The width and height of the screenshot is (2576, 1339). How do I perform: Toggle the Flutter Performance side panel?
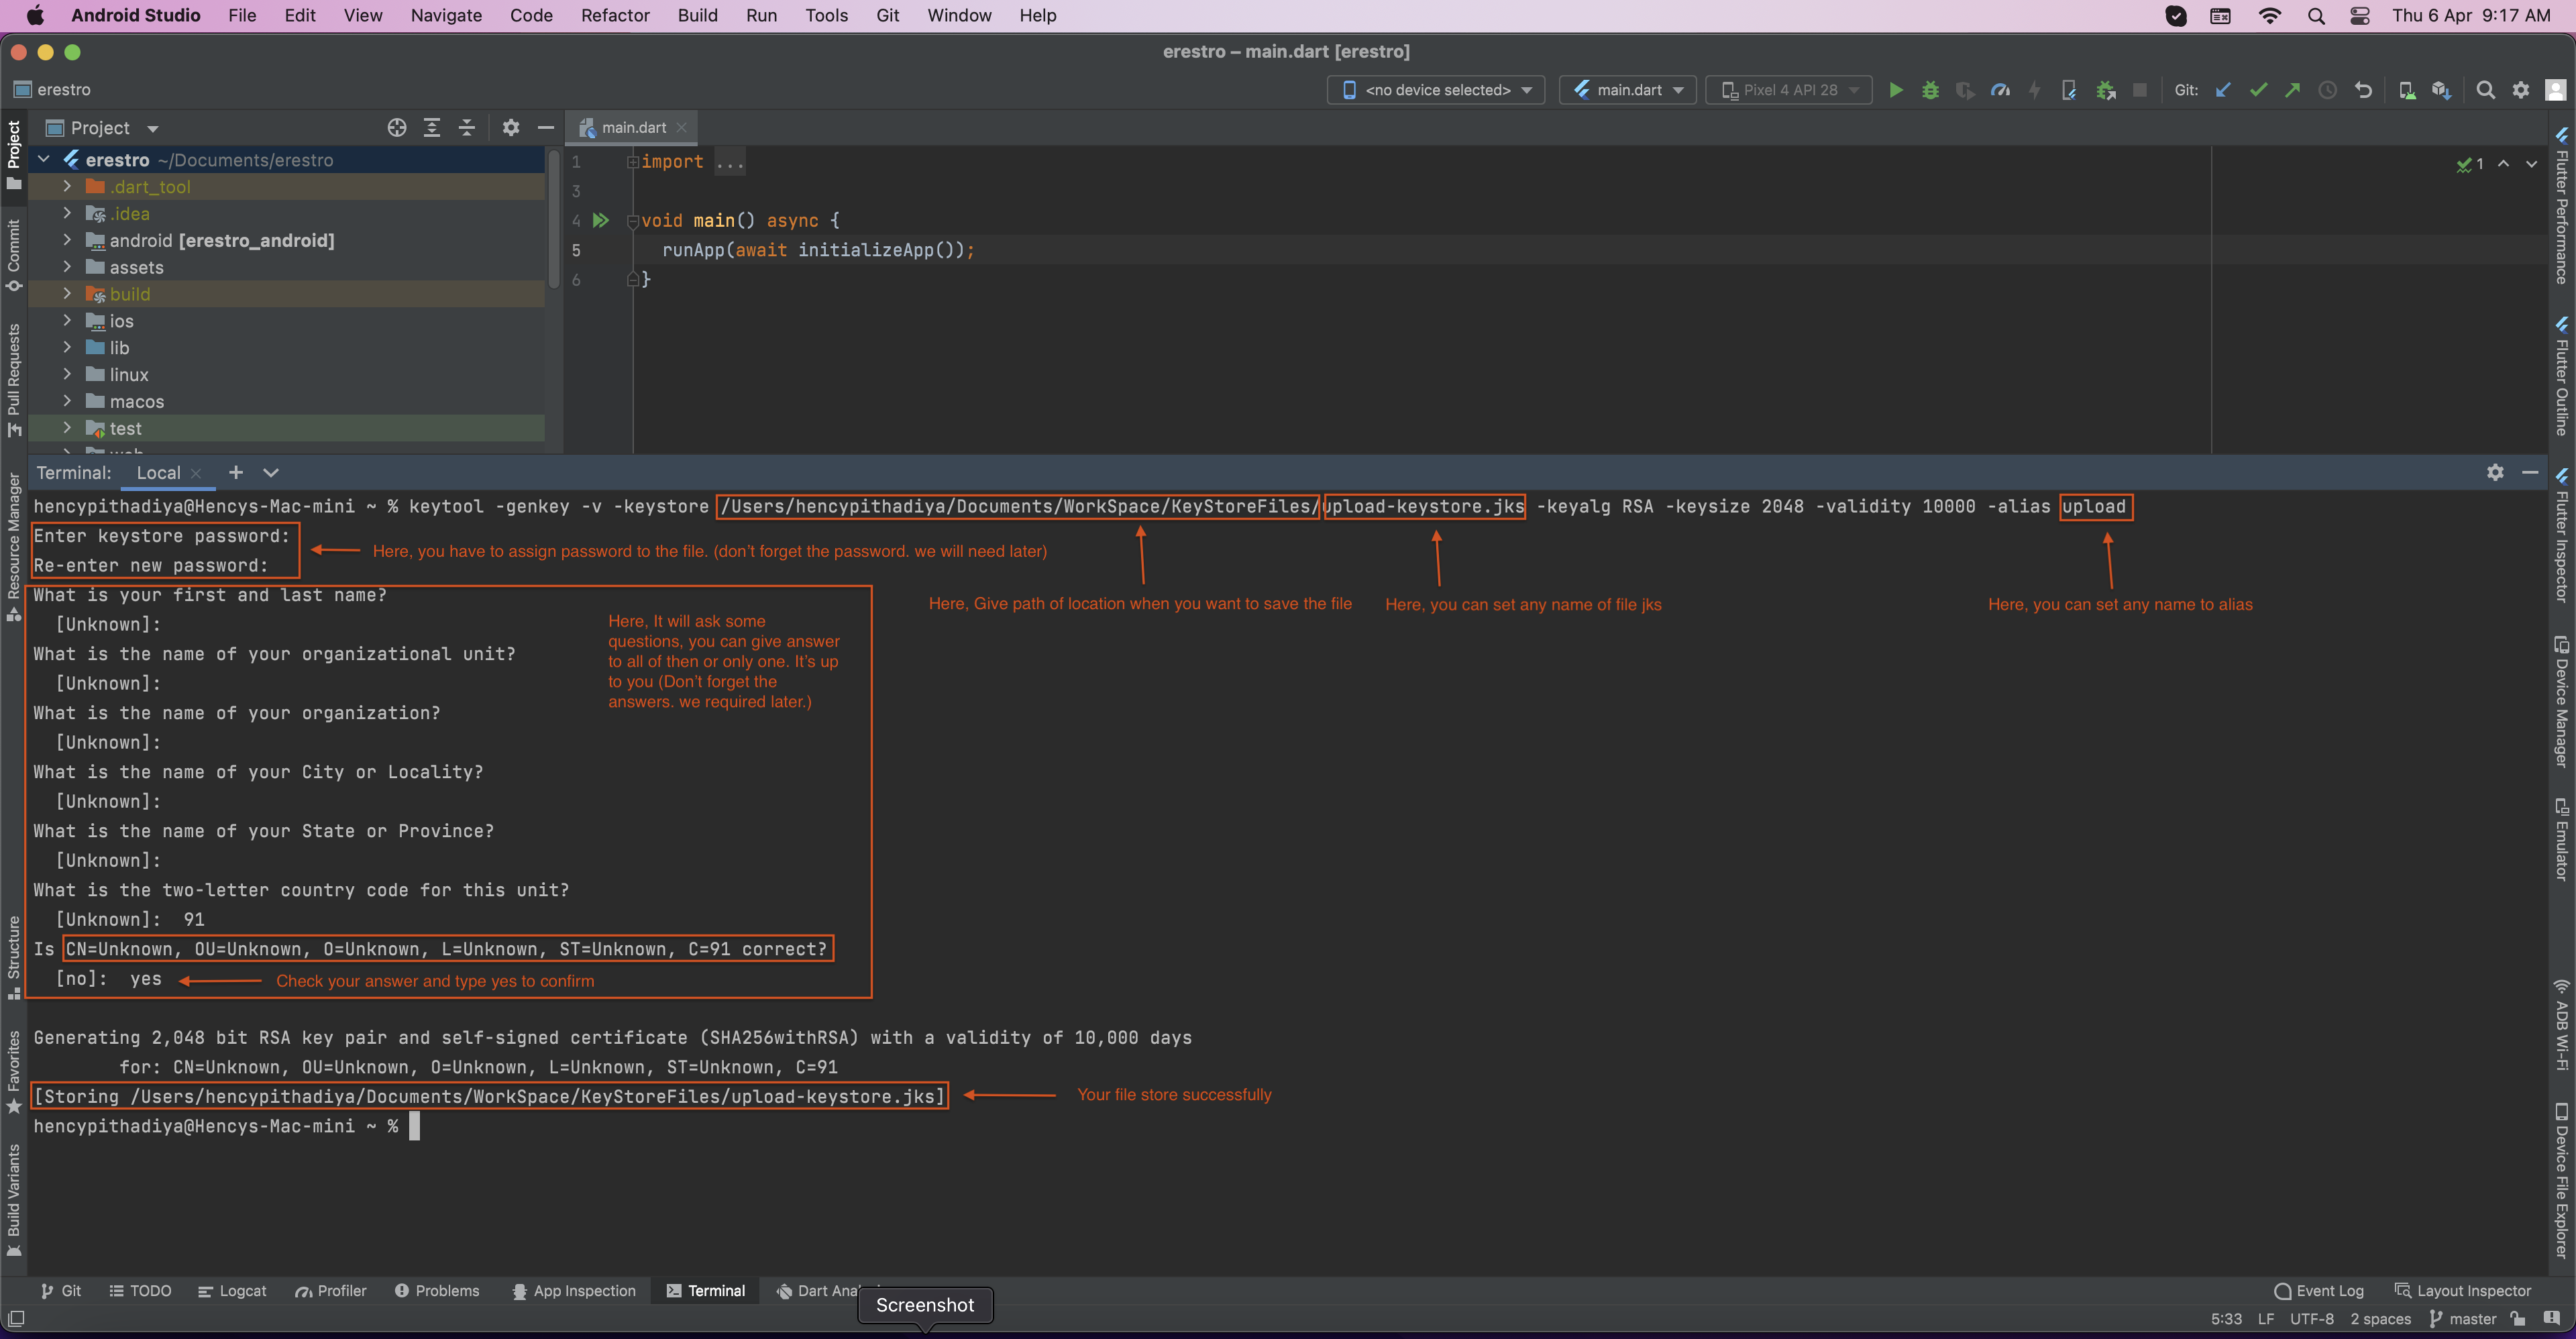pos(2561,205)
